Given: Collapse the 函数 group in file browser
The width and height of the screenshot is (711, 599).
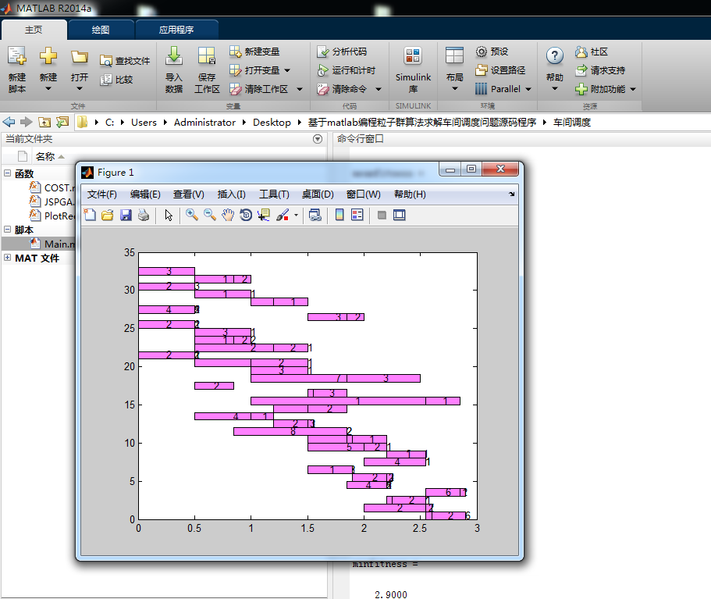Looking at the screenshot, I should point(7,173).
